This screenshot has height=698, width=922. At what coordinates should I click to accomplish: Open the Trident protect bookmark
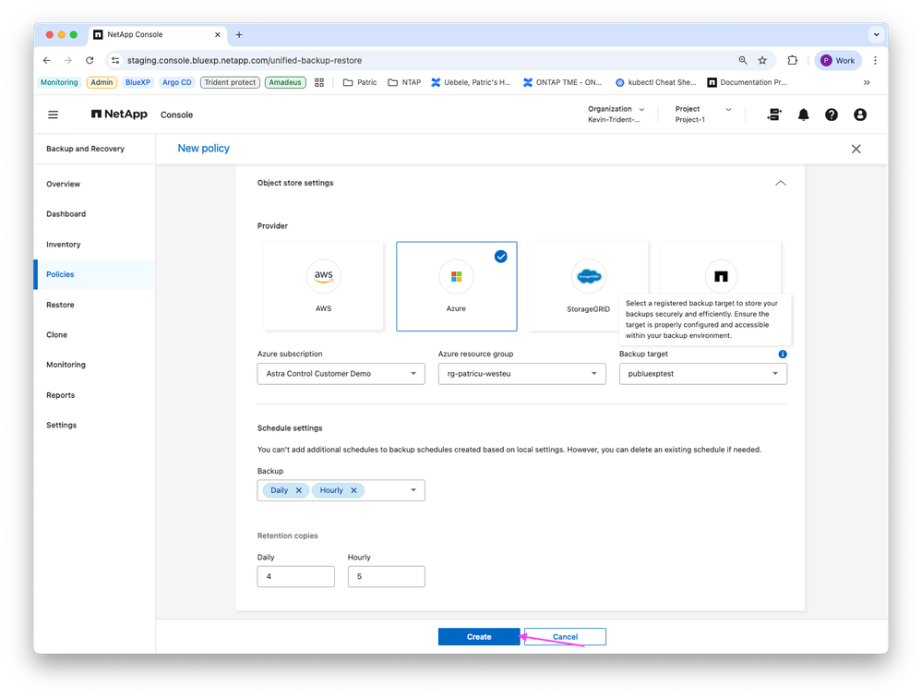point(230,82)
